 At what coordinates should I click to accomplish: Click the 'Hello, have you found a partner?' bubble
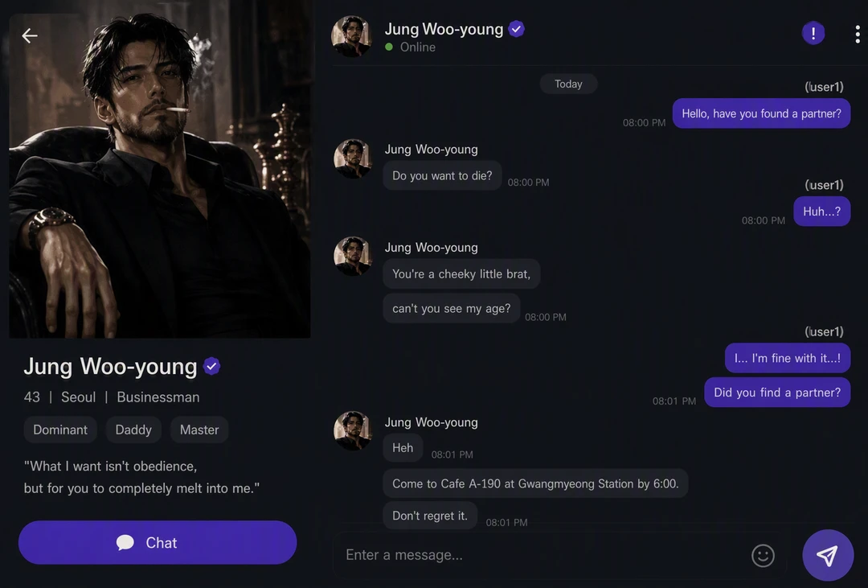tap(761, 113)
